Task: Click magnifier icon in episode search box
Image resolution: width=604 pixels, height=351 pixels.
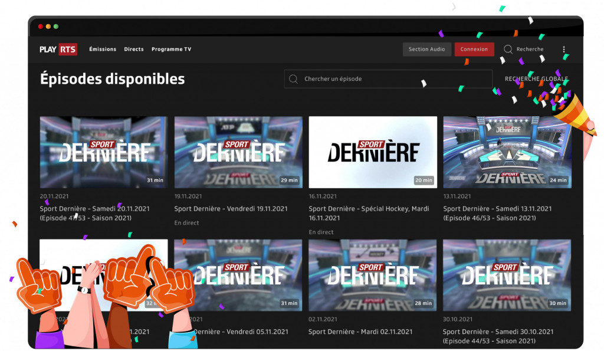Action: 294,79
